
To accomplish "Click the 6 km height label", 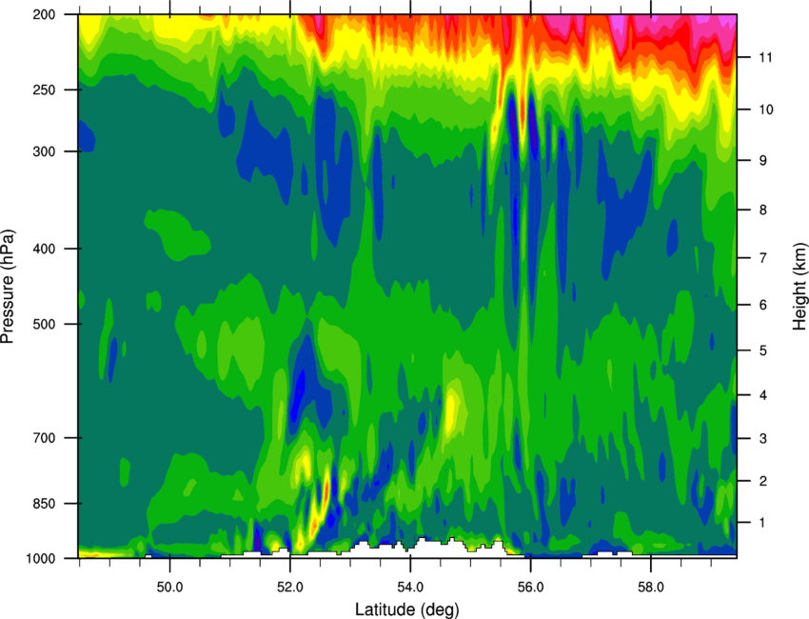I will point(763,305).
